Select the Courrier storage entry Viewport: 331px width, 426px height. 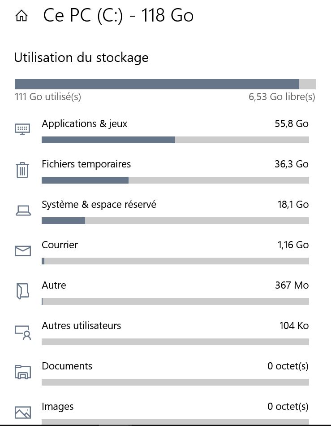(60, 245)
